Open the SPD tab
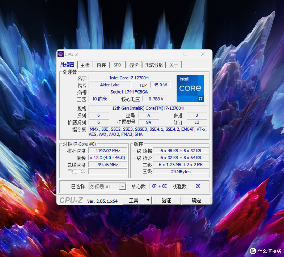The height and width of the screenshot is (257, 284). 117,65
